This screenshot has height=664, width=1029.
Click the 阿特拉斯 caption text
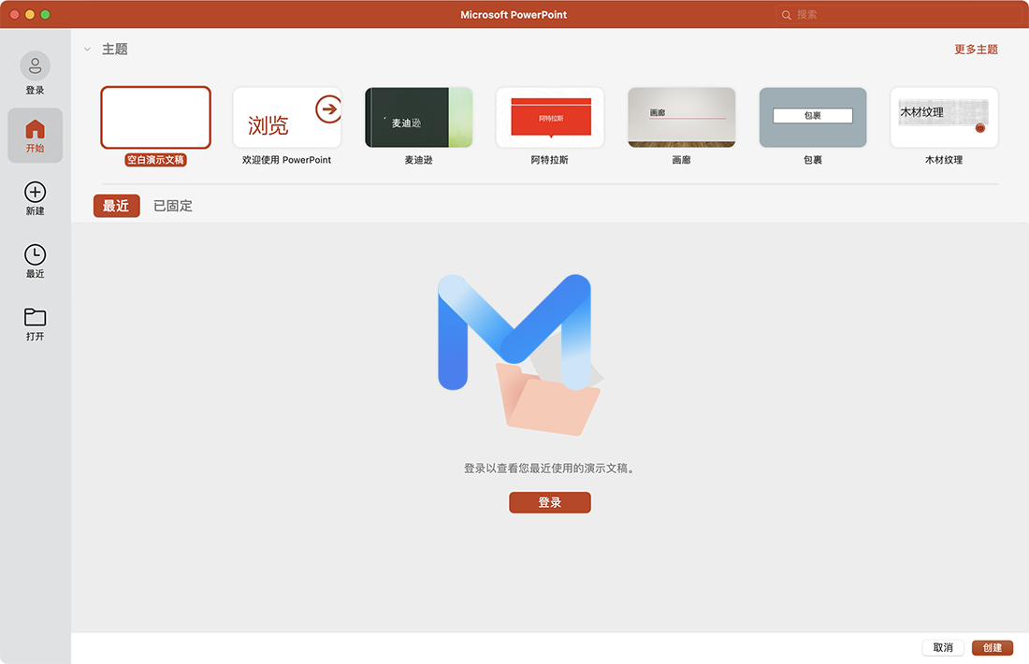pos(550,160)
